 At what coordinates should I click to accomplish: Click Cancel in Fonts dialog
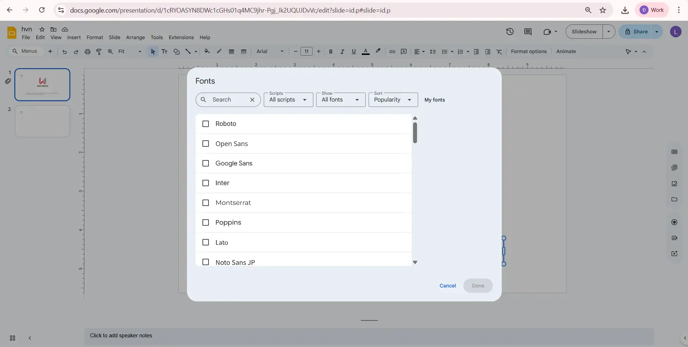[x=448, y=286]
